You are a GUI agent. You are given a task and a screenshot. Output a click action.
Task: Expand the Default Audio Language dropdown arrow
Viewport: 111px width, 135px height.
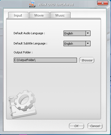tap(88, 33)
